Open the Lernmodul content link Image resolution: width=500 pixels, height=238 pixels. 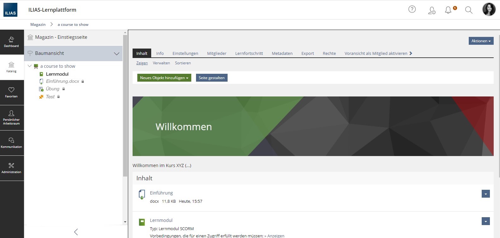(161, 220)
